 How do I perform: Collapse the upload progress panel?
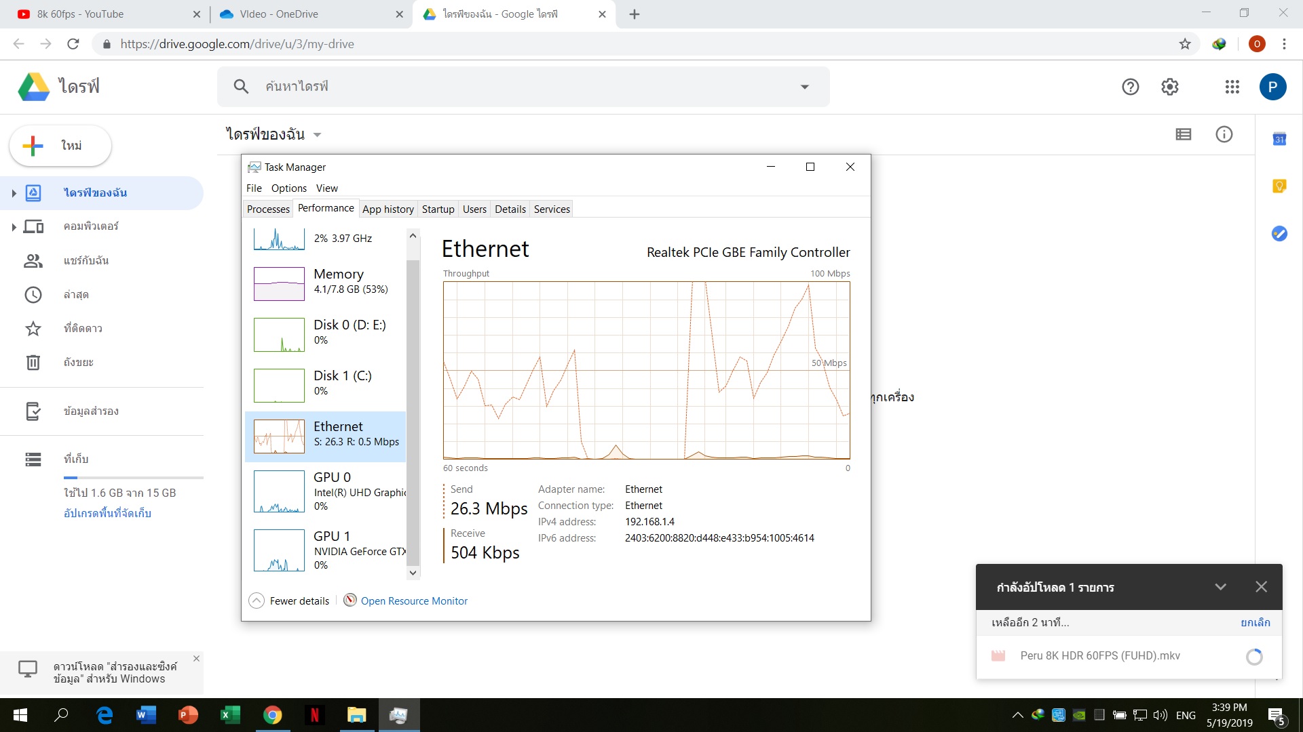click(x=1220, y=587)
